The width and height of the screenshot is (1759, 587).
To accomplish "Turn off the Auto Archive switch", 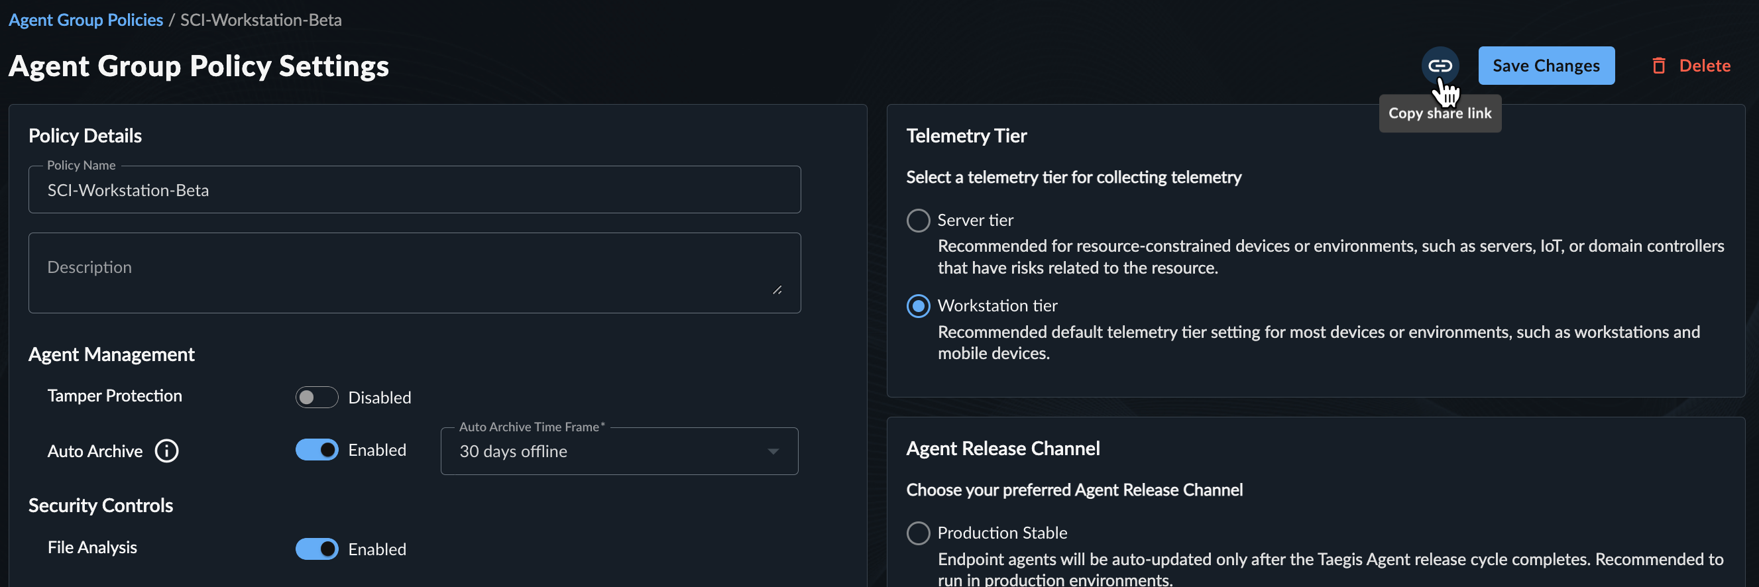I will [317, 450].
